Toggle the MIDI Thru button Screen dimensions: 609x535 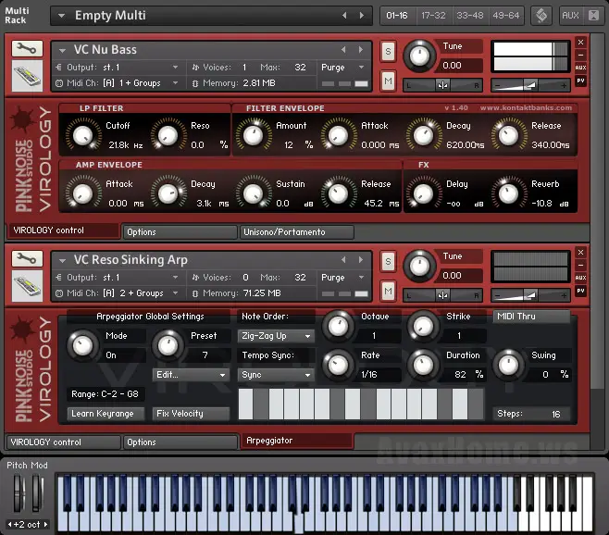click(x=531, y=317)
